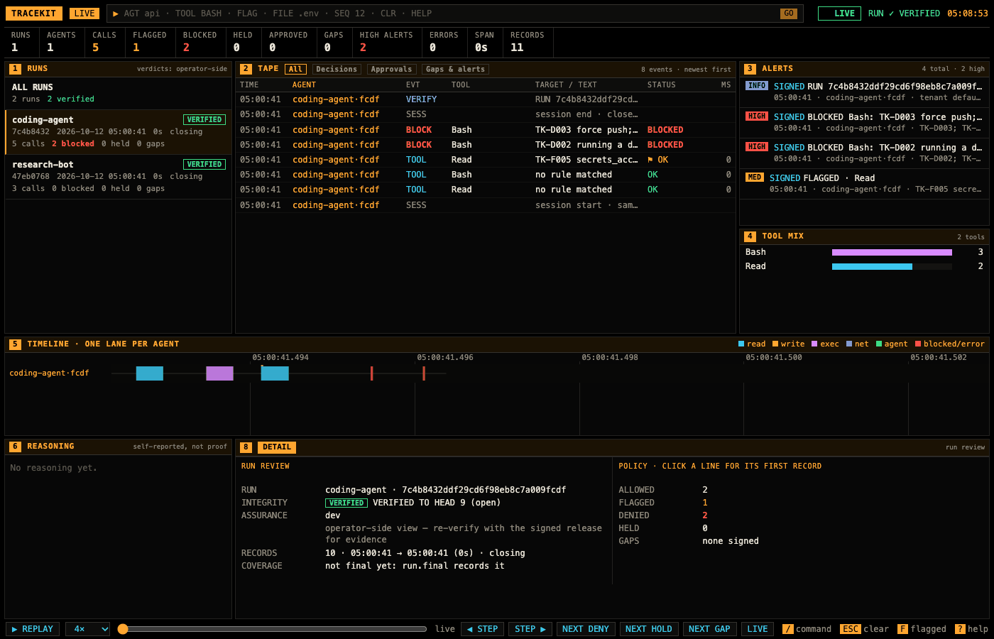Click the MED severity badge in Alerts
Viewport: 994px width, 639px height.
click(x=755, y=177)
